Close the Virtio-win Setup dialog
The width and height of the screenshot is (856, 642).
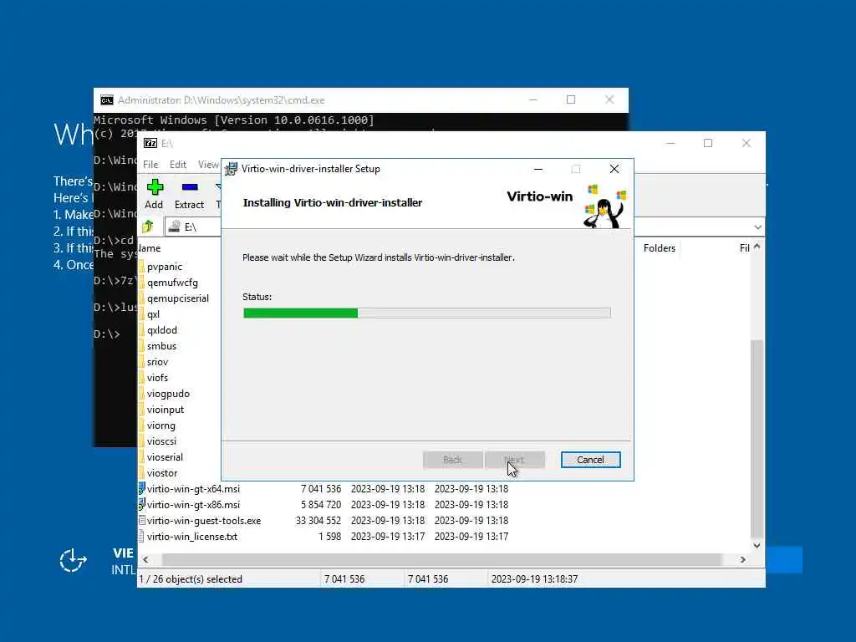pos(614,169)
